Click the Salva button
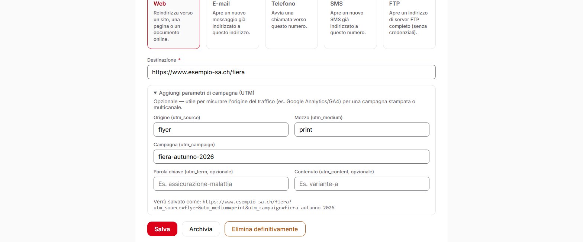The image size is (583, 242). pyautogui.click(x=162, y=229)
